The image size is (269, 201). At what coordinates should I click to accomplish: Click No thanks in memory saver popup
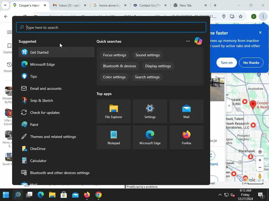251,63
